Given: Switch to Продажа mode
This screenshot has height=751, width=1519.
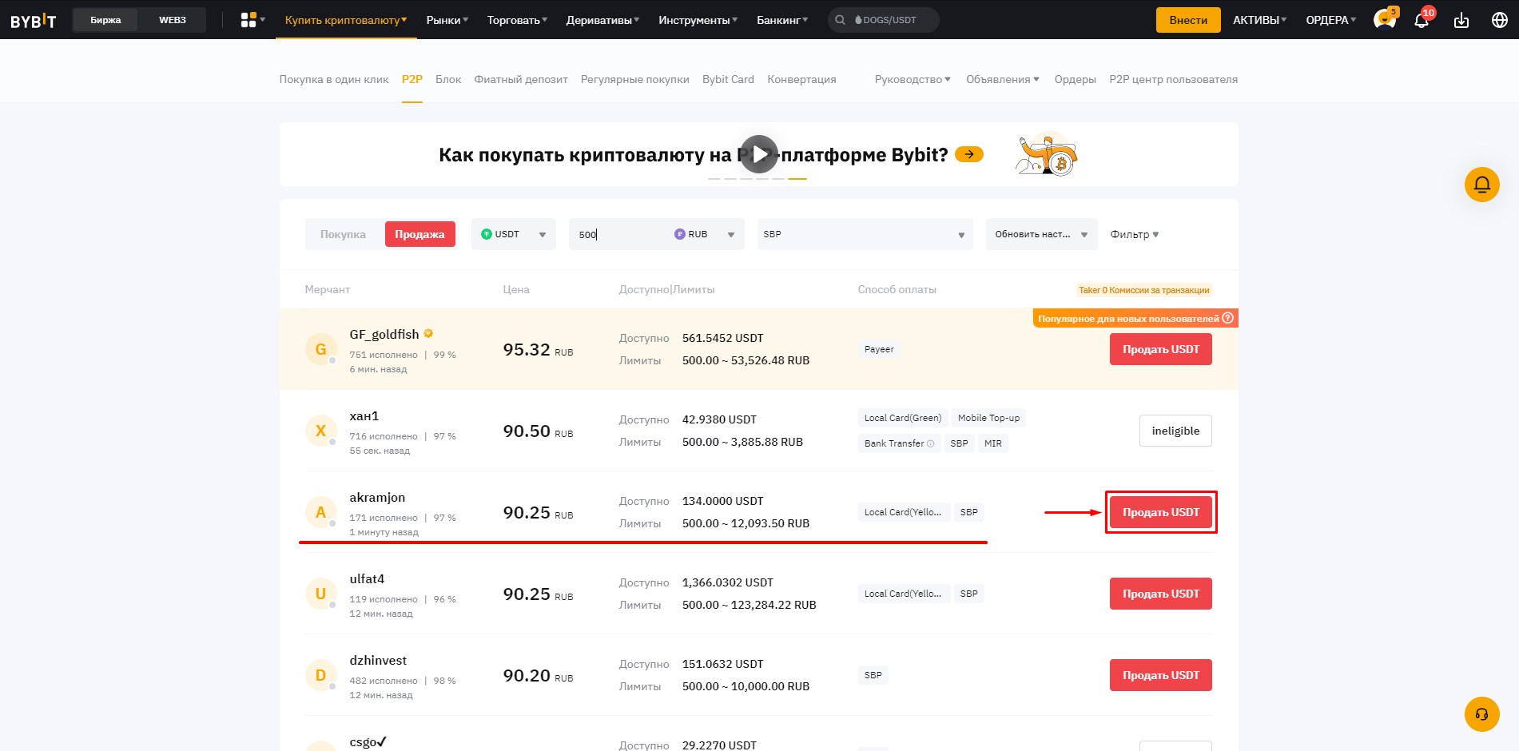Looking at the screenshot, I should coord(420,234).
